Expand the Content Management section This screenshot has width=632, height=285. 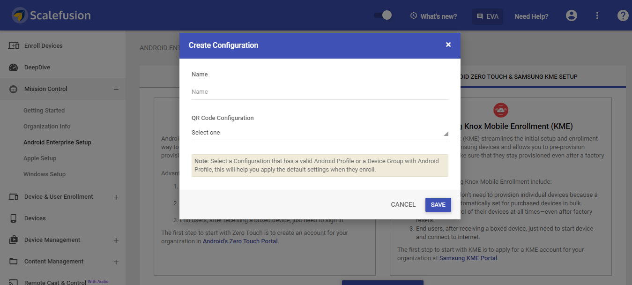pyautogui.click(x=116, y=262)
